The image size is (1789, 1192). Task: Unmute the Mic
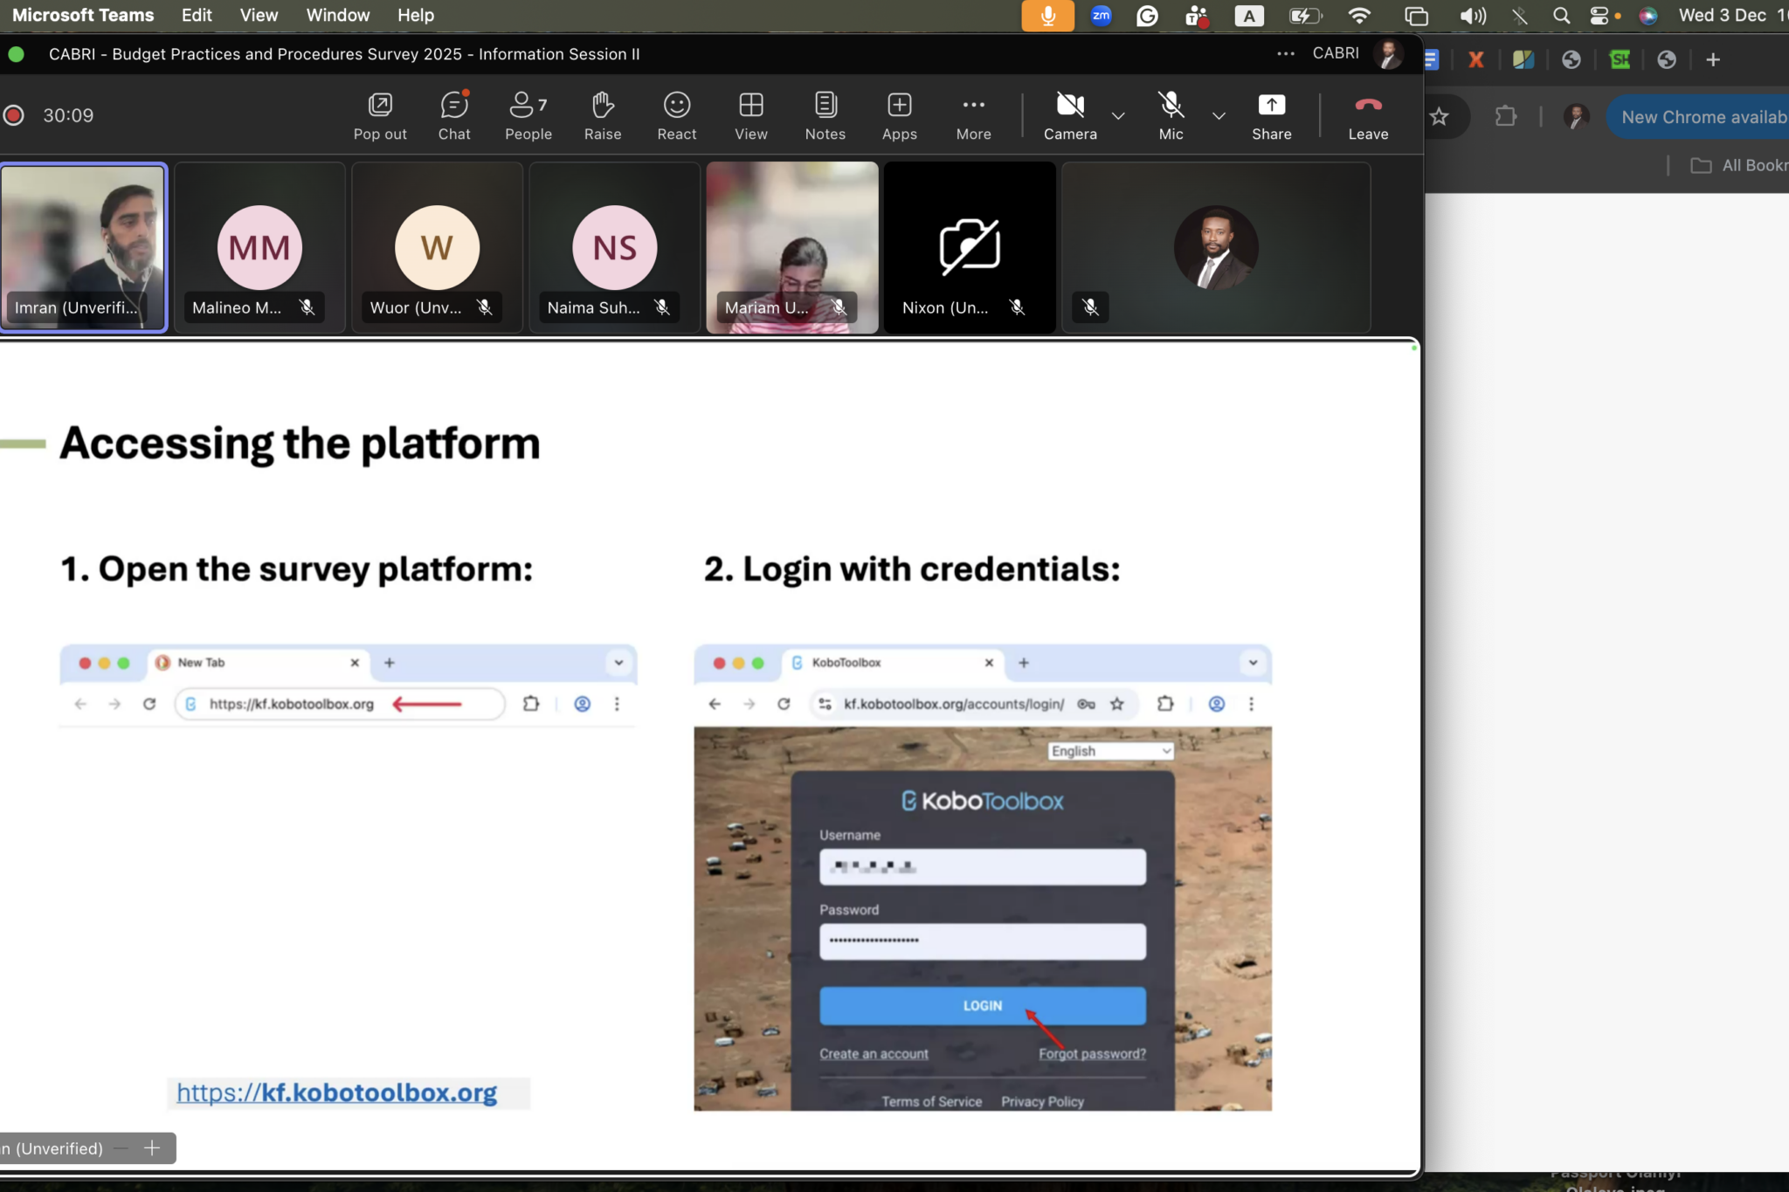[x=1171, y=116]
